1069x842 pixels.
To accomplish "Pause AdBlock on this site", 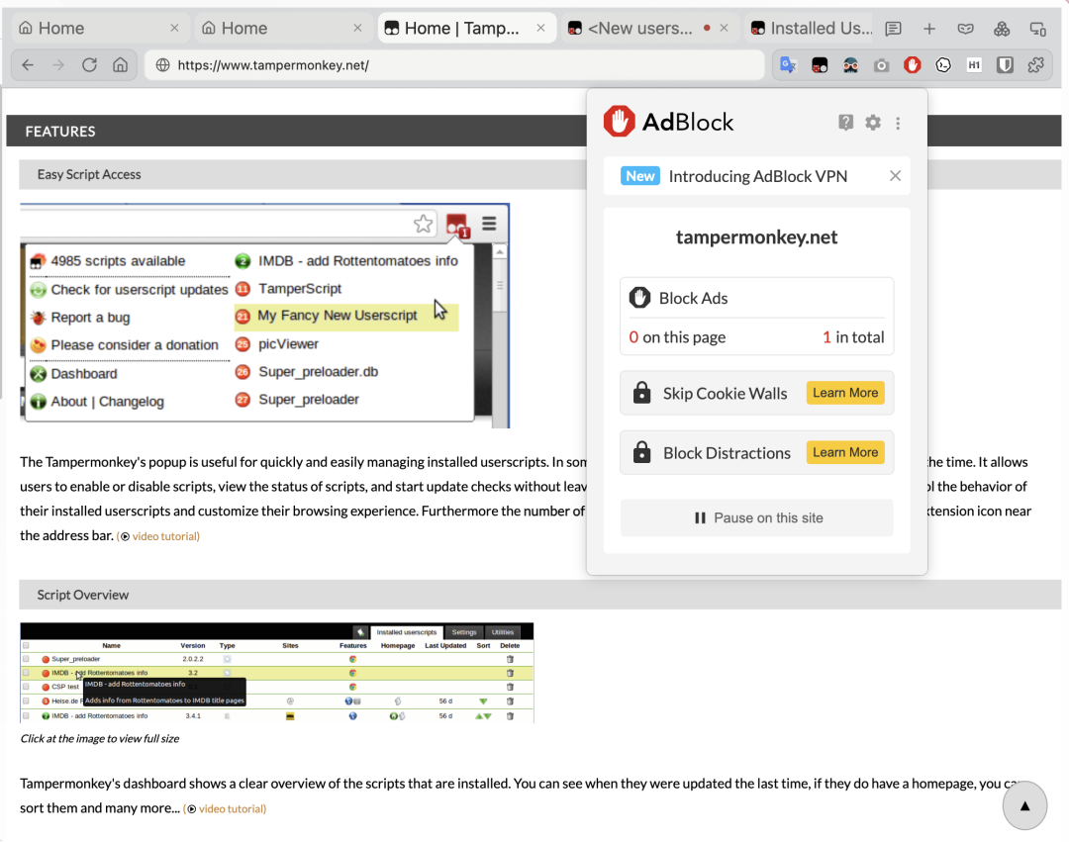I will click(x=757, y=517).
